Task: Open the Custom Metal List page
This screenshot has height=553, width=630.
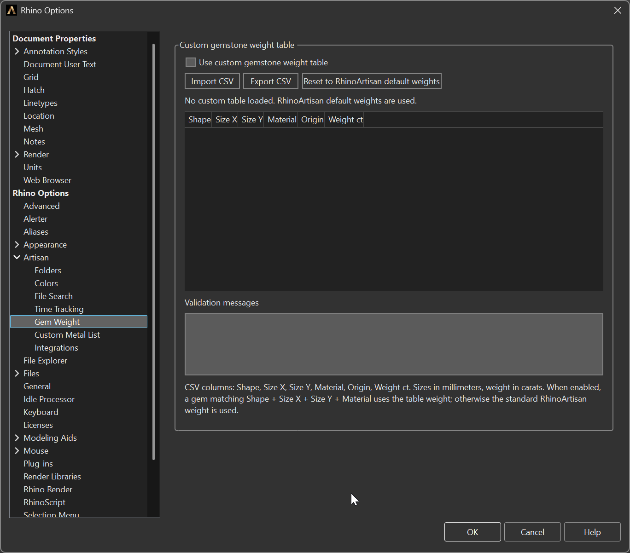Action: click(x=67, y=334)
